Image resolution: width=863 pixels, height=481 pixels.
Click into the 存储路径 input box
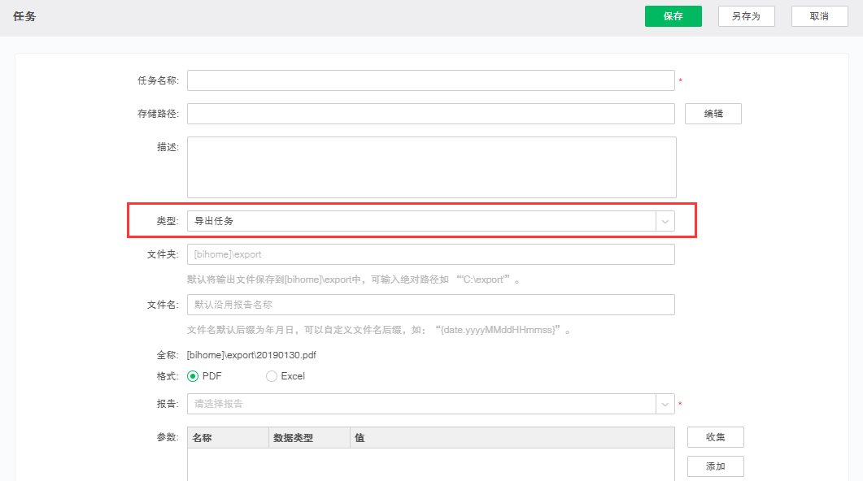coord(430,114)
